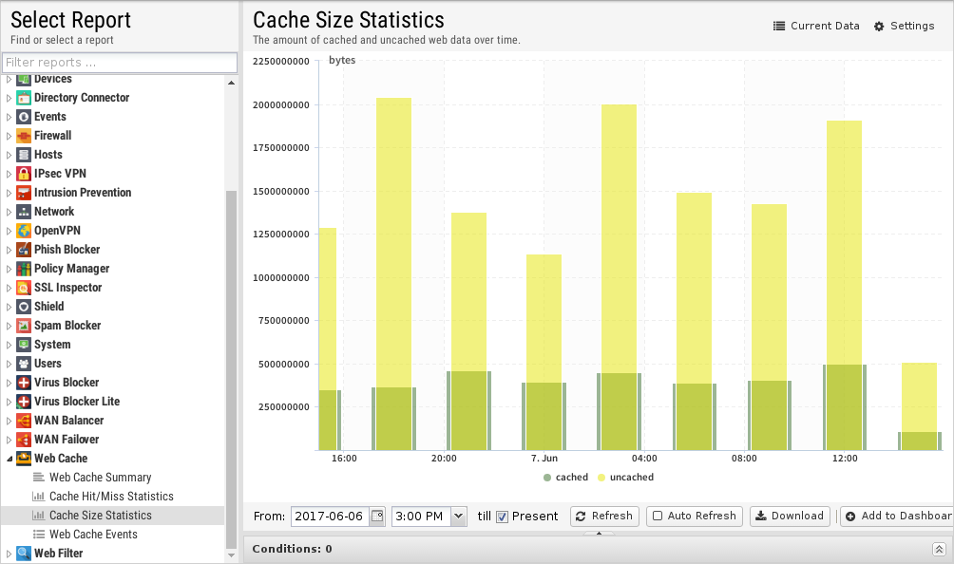The width and height of the screenshot is (954, 564).
Task: Focus the Filter reports search field
Action: [x=119, y=63]
